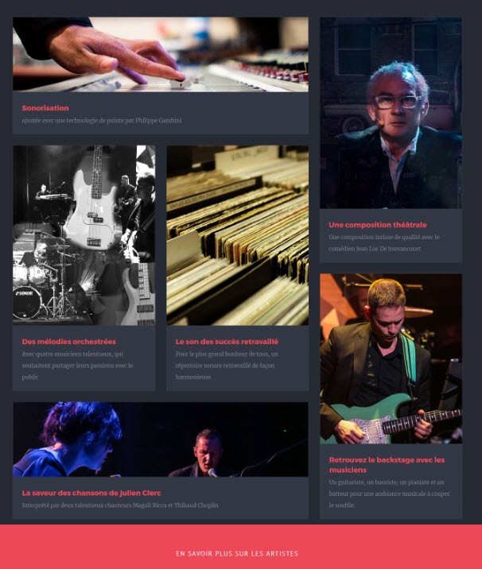
Task: Click the Une composition théâtrale heading
Action: click(x=377, y=225)
